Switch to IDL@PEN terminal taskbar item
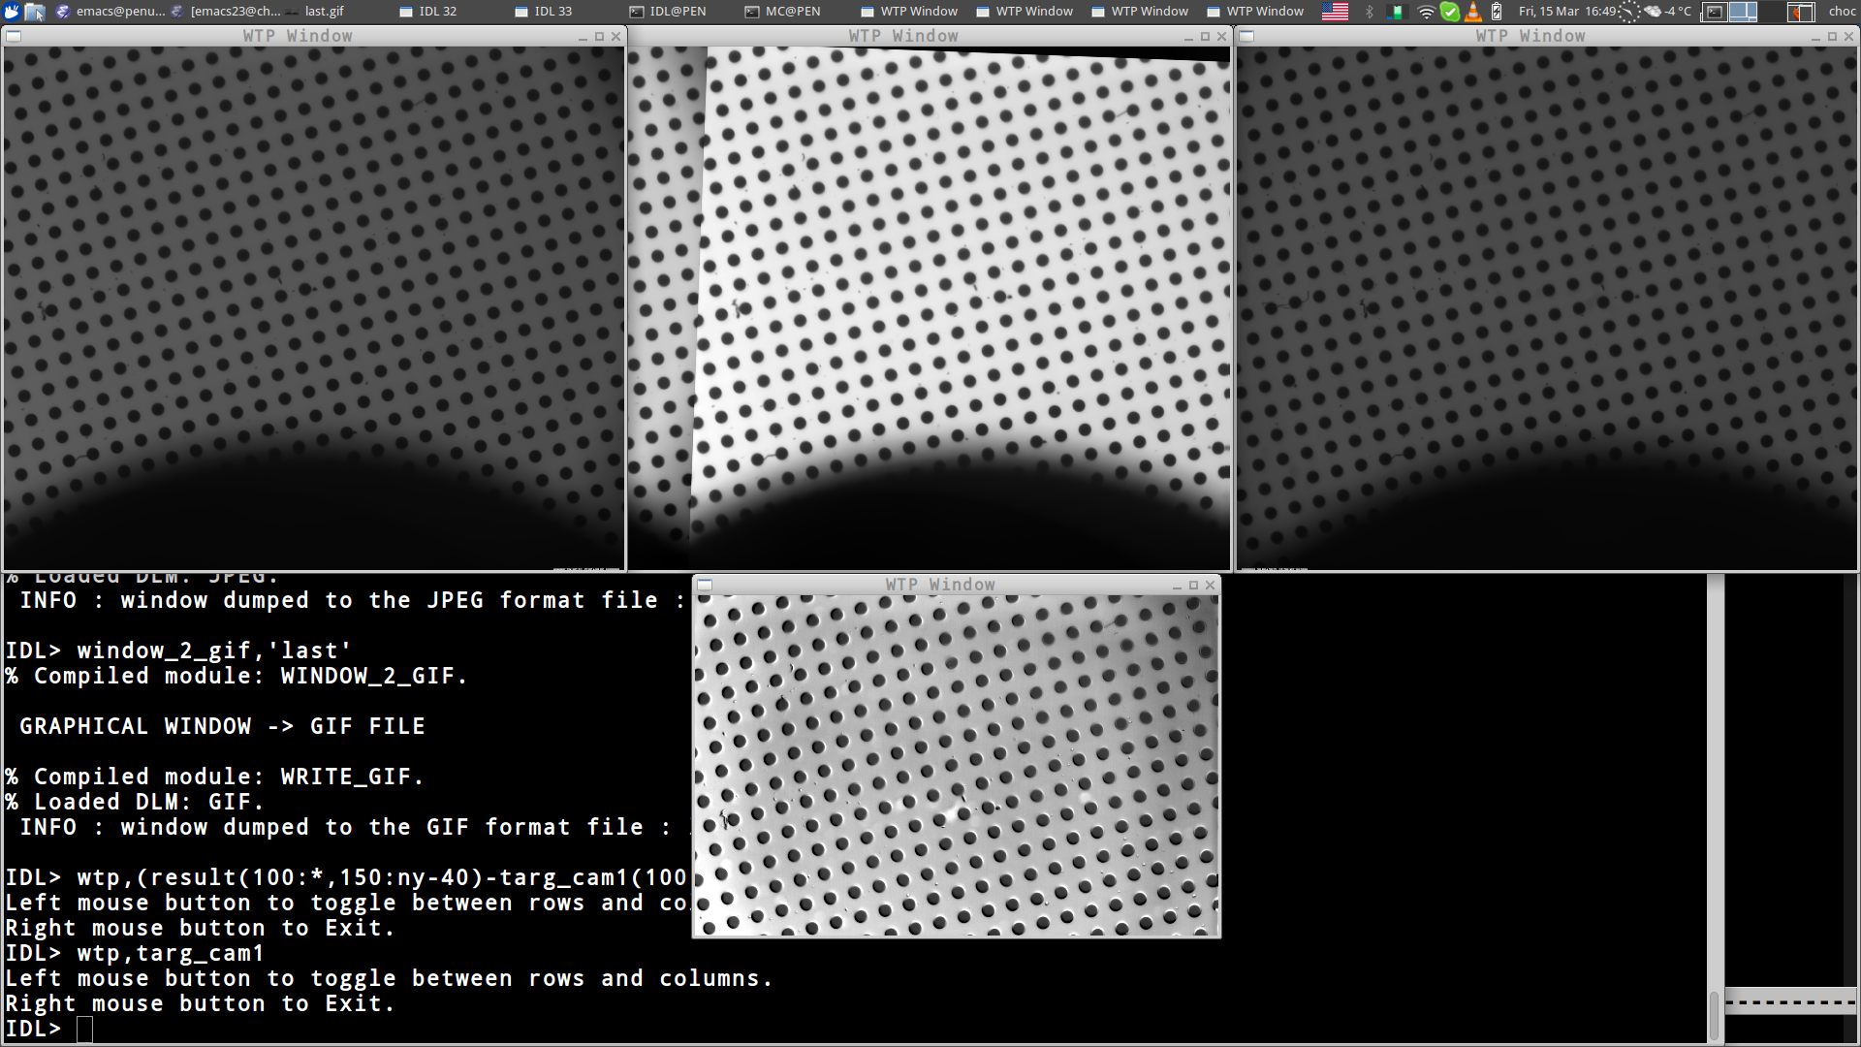This screenshot has height=1047, width=1861. click(x=677, y=12)
